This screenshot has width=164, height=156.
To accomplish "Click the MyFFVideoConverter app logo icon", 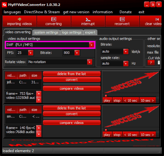I will (x=4, y=5).
